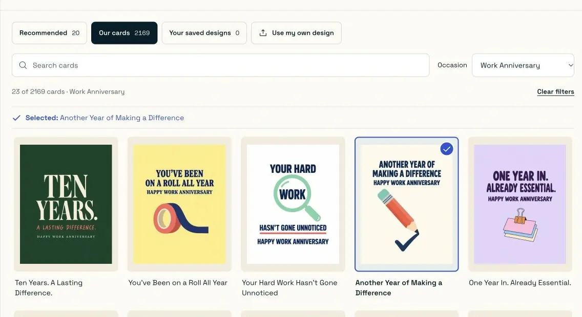Toggle the blue checkmark badge on selected card
This screenshot has width=582, height=317.
(x=447, y=149)
